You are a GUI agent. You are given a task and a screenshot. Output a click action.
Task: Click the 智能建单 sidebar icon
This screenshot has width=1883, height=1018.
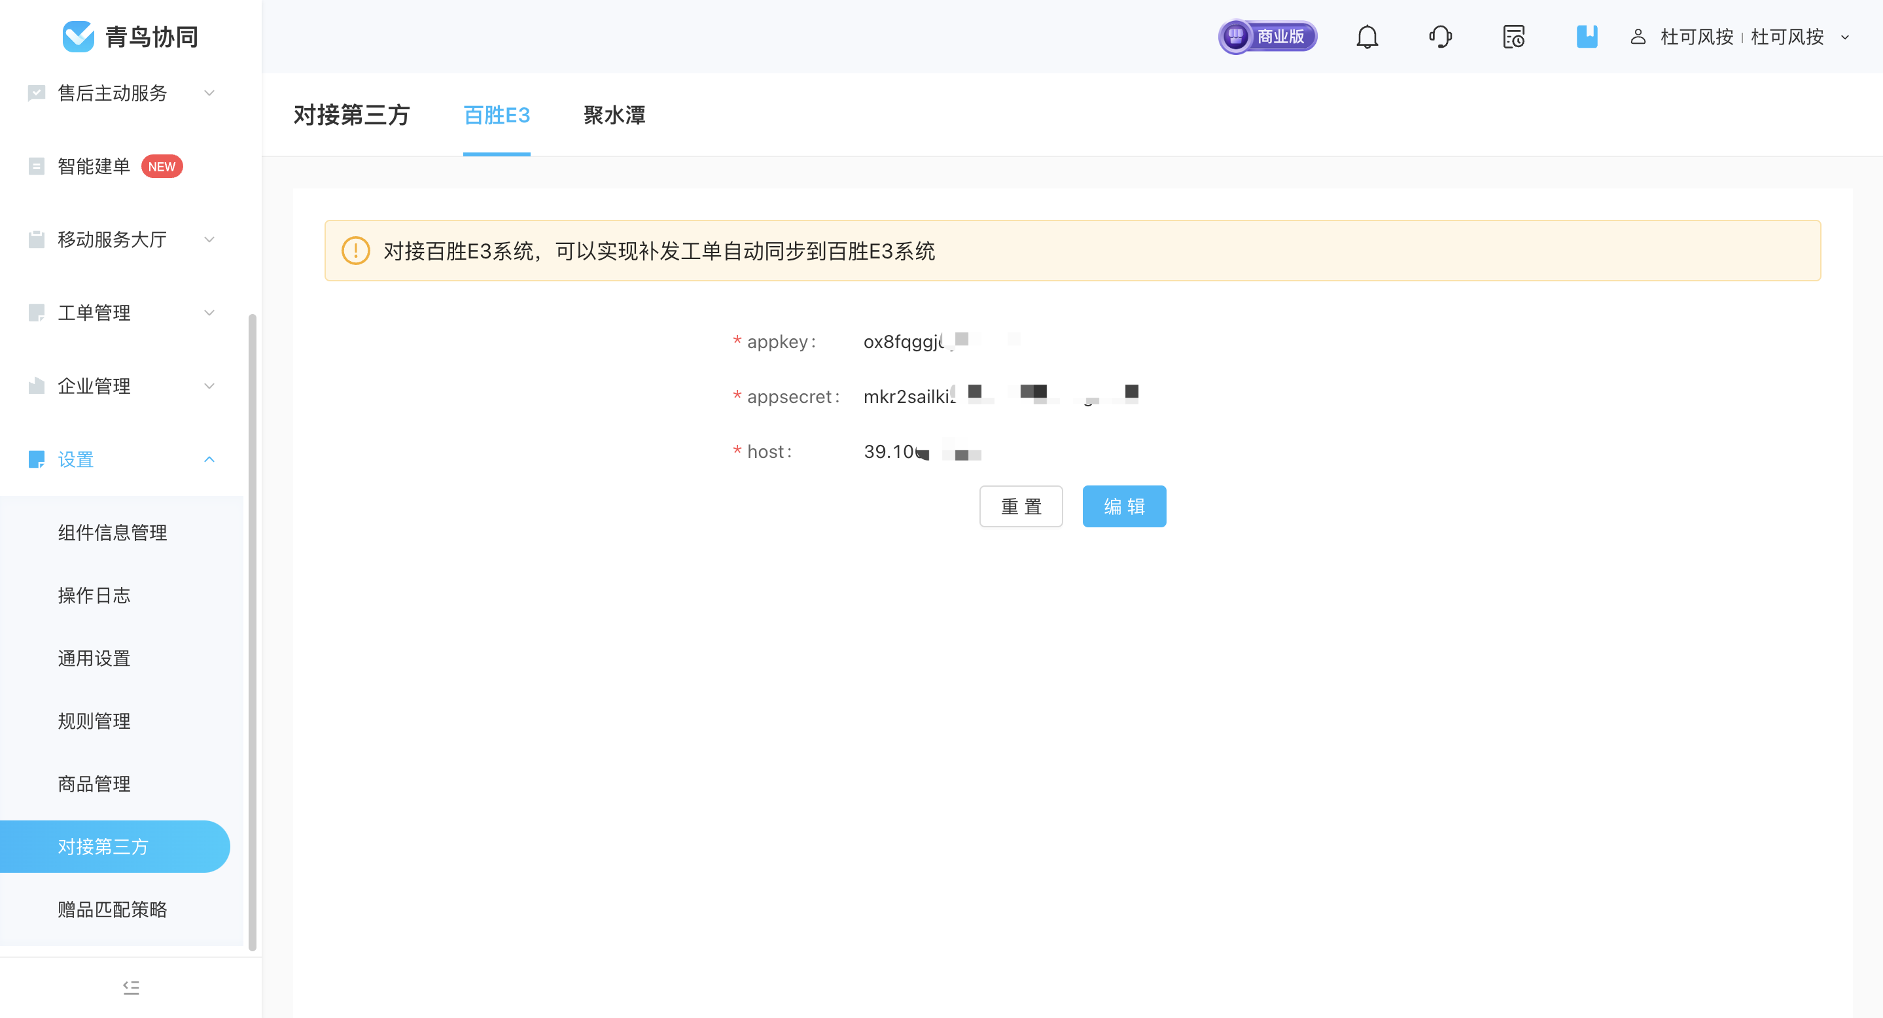[x=36, y=166]
